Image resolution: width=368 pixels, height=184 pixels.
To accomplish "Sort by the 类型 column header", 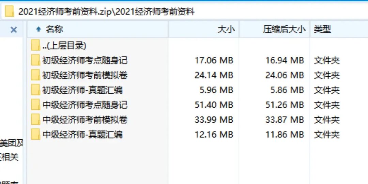I will (339, 29).
